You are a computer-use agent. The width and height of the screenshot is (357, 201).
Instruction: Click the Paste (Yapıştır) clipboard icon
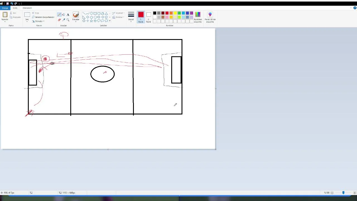(x=5, y=15)
